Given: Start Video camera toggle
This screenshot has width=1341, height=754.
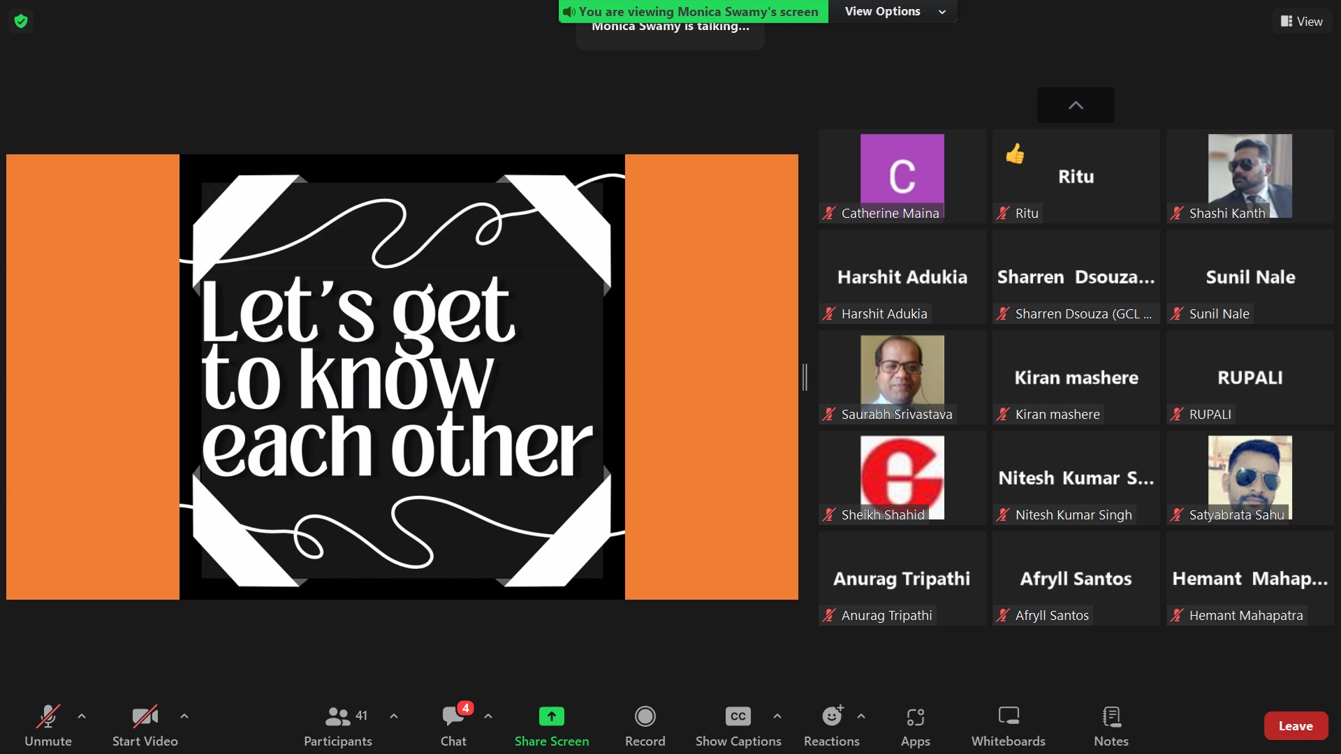Looking at the screenshot, I should click(x=145, y=717).
